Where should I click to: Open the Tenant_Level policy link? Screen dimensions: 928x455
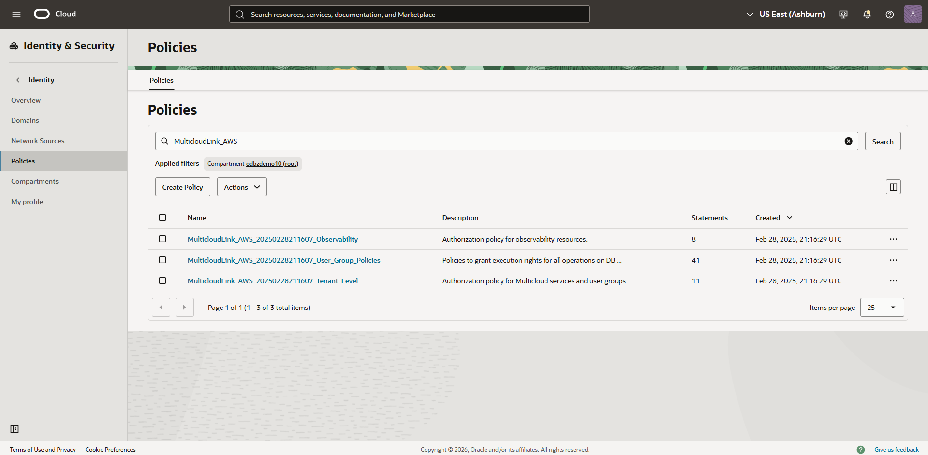coord(273,281)
